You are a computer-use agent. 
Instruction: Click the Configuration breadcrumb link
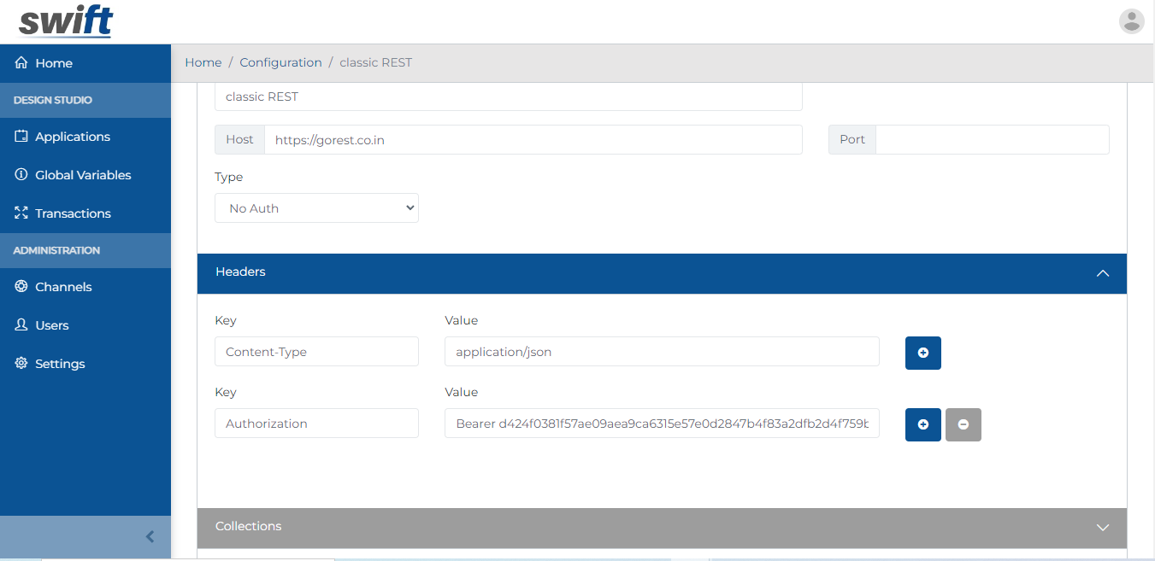coord(280,62)
